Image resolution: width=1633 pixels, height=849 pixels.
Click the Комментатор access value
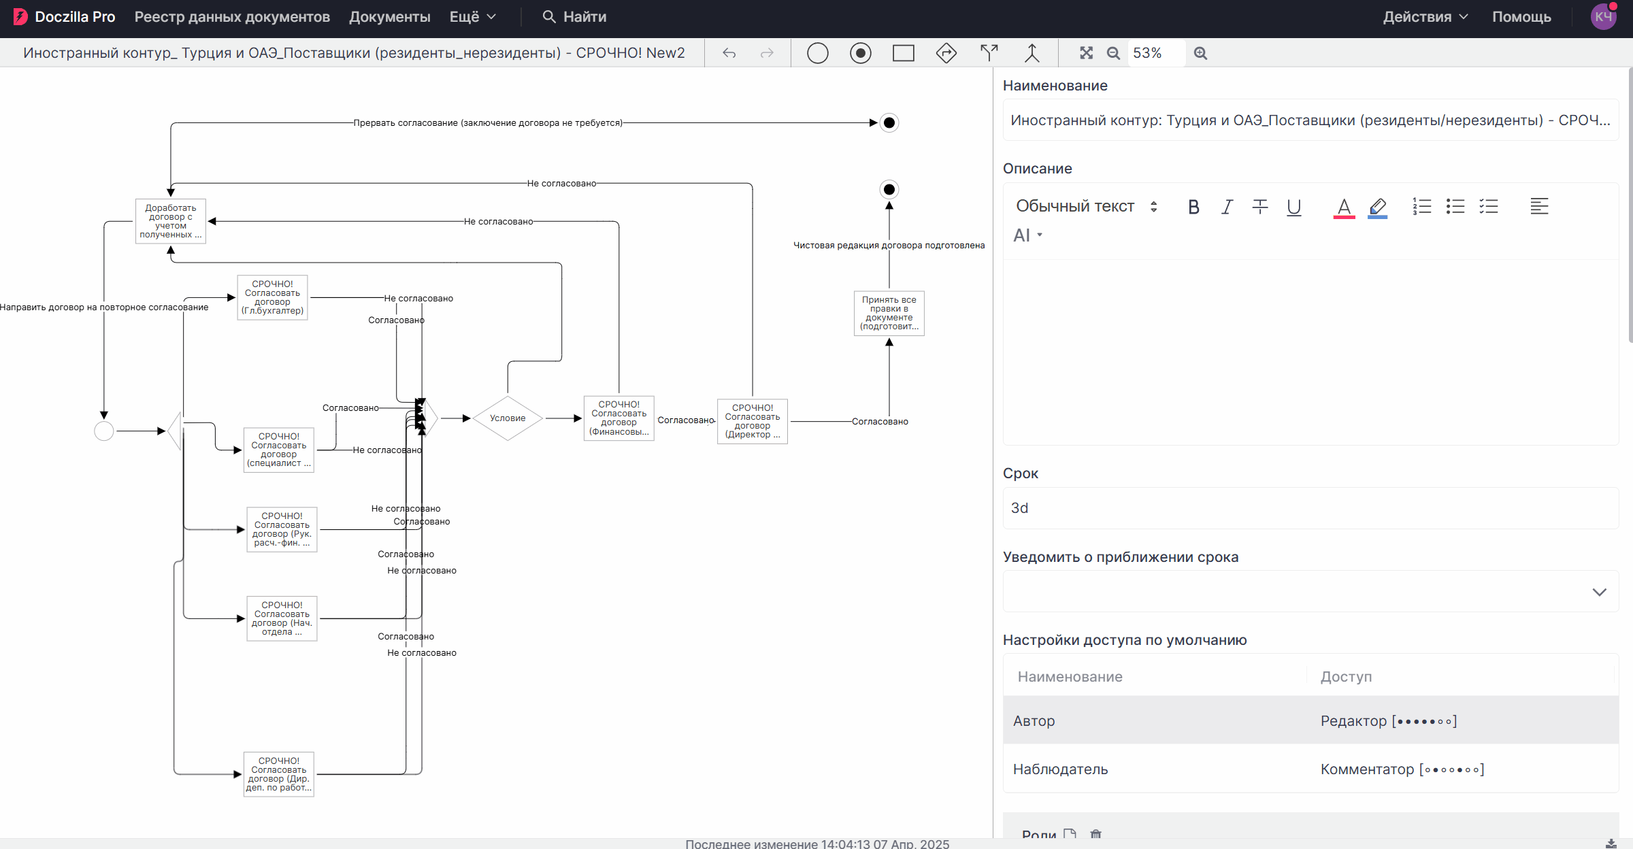click(1402, 769)
